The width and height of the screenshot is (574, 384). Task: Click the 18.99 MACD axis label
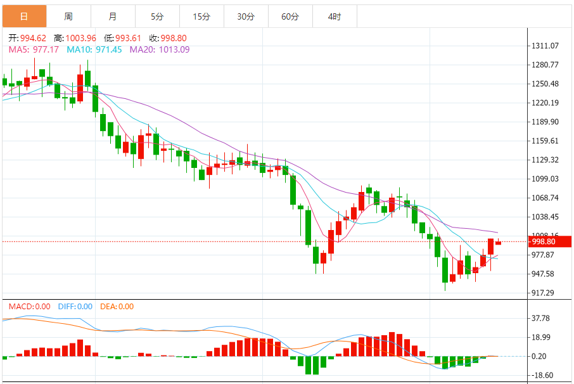tap(540, 338)
